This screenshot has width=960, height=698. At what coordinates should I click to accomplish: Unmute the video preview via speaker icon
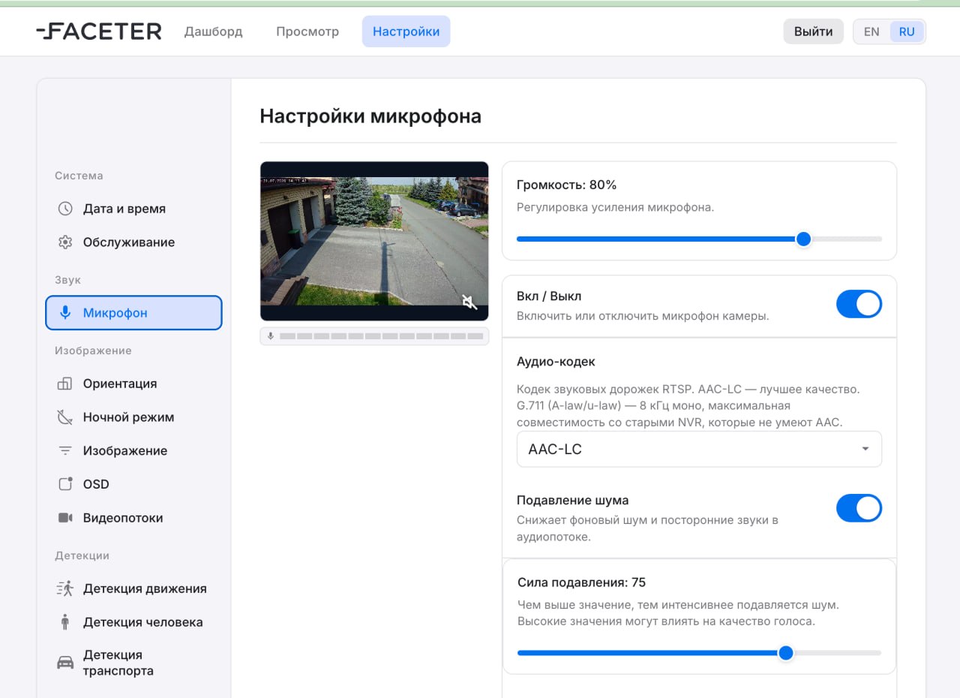469,302
